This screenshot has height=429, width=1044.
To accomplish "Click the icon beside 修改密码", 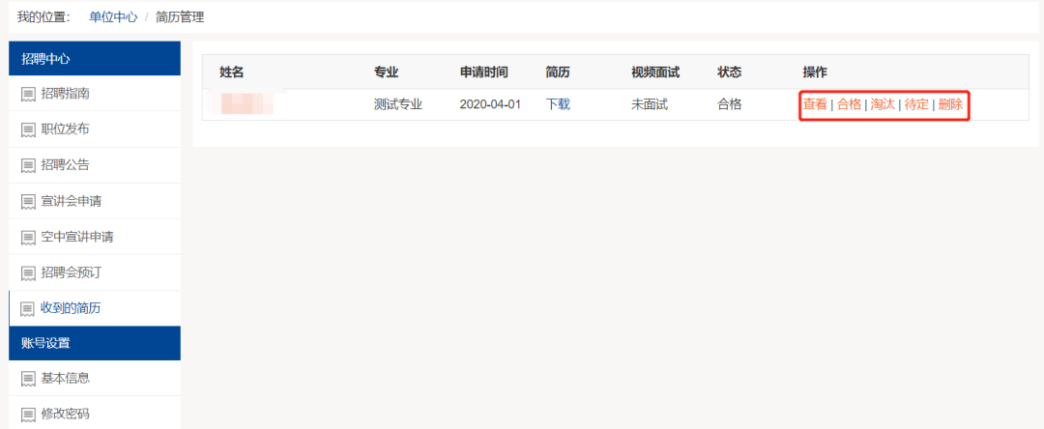I will [x=28, y=414].
